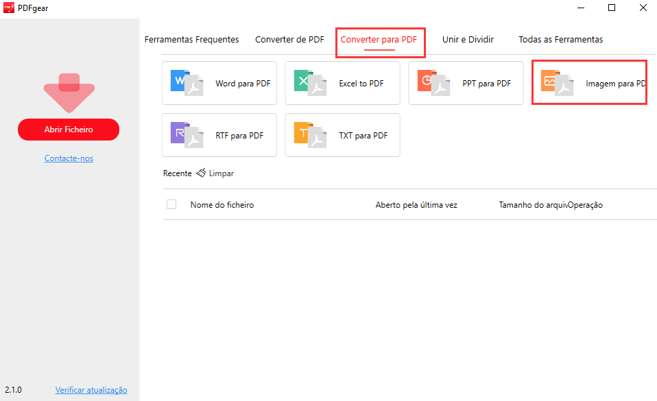The width and height of the screenshot is (657, 401).
Task: Select the RTF para PDF converter icon
Action: pos(187,134)
